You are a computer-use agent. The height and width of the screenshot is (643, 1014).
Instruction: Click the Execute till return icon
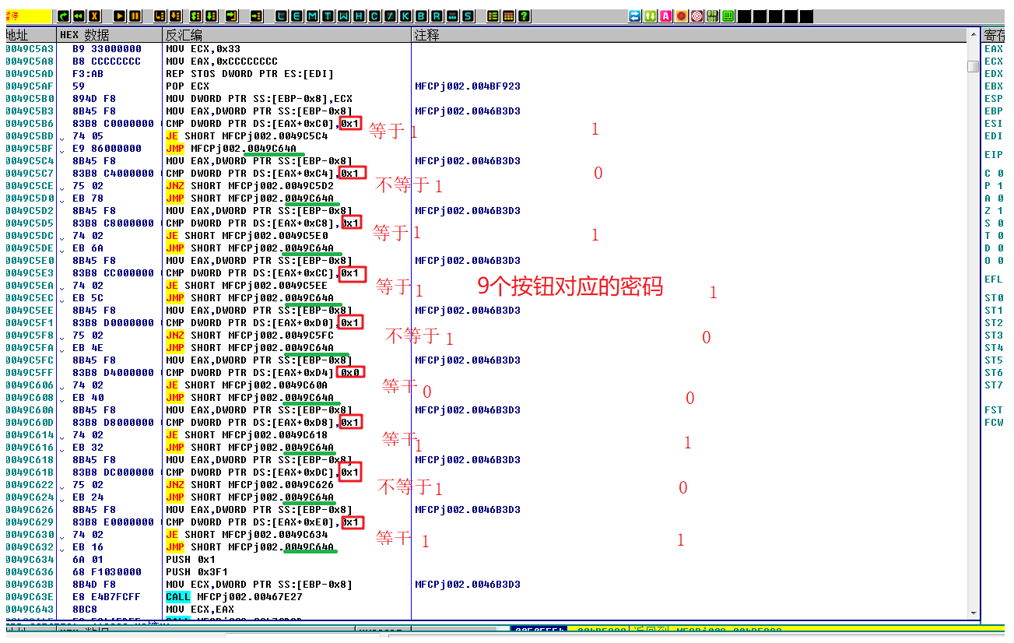coord(232,16)
